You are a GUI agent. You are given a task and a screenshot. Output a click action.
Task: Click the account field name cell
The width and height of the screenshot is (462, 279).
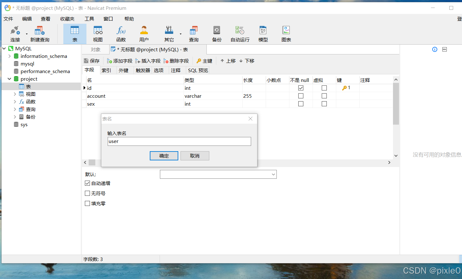coord(135,96)
